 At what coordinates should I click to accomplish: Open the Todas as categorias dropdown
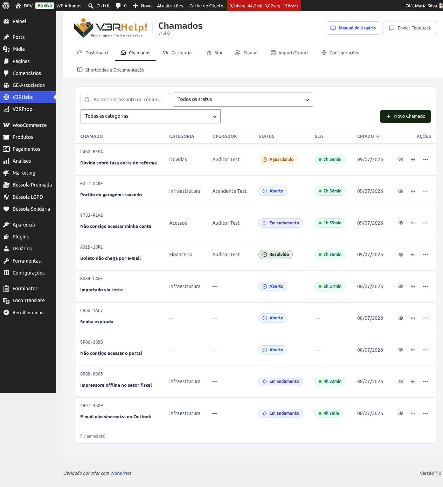point(151,116)
